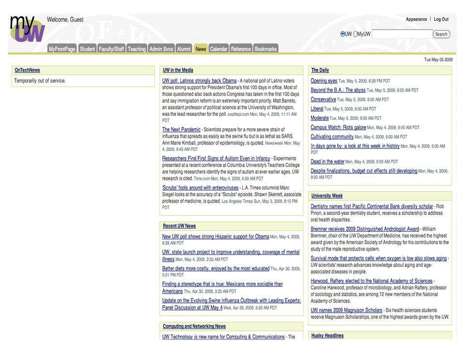Open 'The Next Pandemic' article
Viewport: 465px width, 349px height.
(x=181, y=129)
